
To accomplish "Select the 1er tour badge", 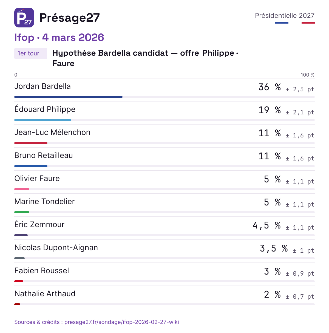I will [x=31, y=53].
